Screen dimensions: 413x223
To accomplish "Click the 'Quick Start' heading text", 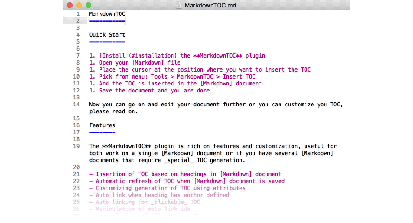I will click(x=107, y=35).
